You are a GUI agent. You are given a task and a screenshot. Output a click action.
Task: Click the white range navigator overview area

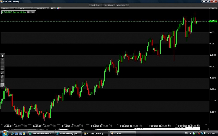click(x=130, y=129)
